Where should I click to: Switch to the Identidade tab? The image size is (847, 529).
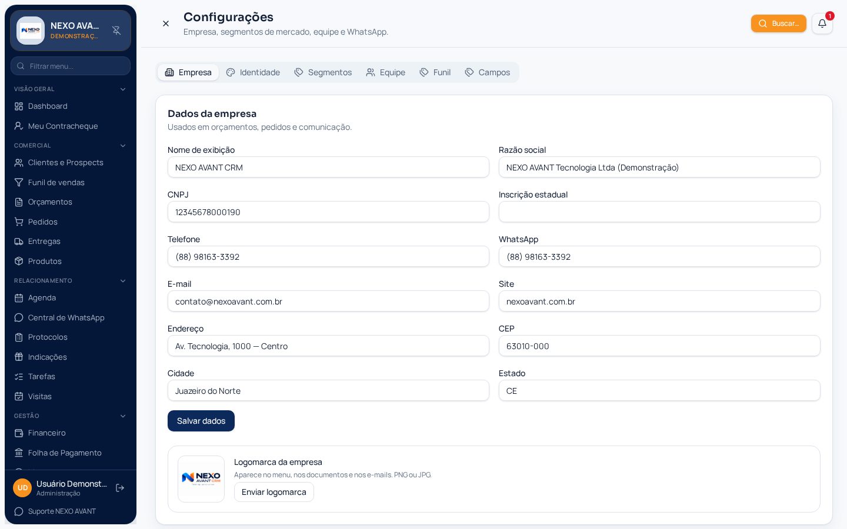[x=253, y=72]
